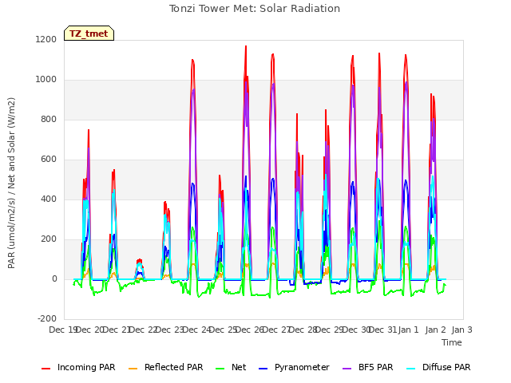511x383 pixels.
Task: Click the cyan Diffuse PAR swatch
Action: point(411,369)
